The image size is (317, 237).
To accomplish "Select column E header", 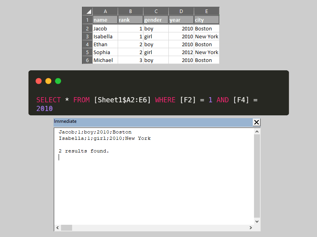I will pos(206,11).
